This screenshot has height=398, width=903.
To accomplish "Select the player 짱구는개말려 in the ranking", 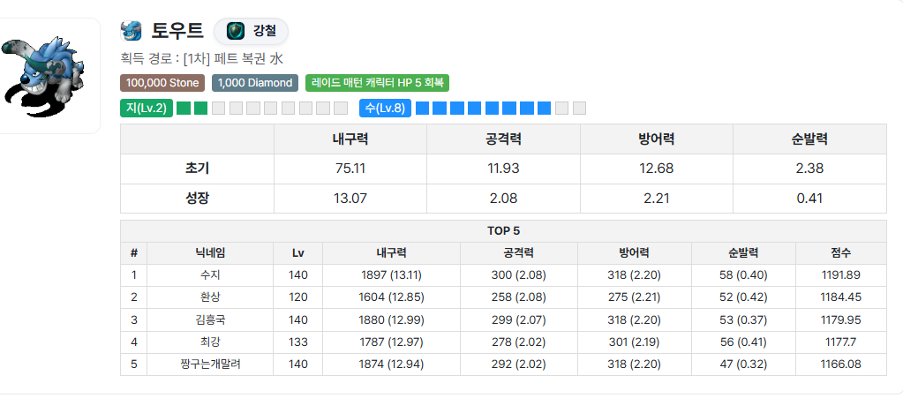I will coord(210,364).
